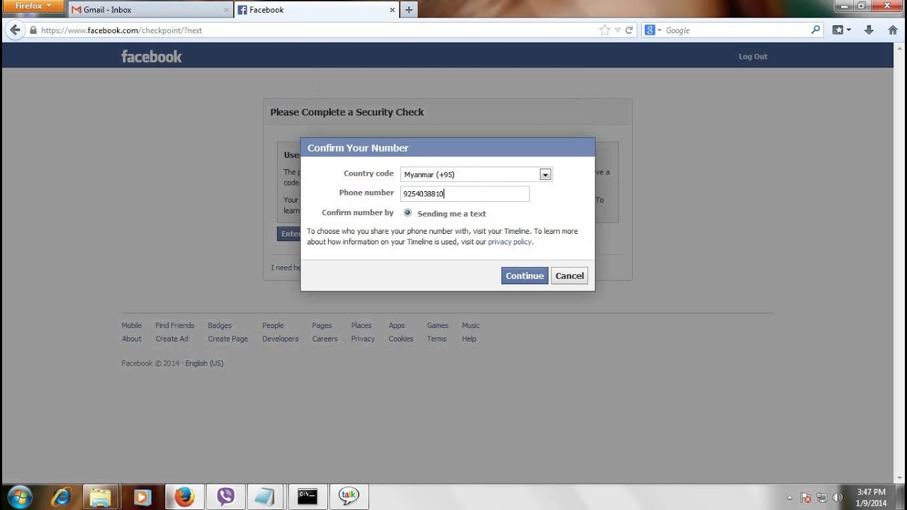The width and height of the screenshot is (907, 510).
Task: Reload the page with the refresh icon
Action: pyautogui.click(x=629, y=30)
